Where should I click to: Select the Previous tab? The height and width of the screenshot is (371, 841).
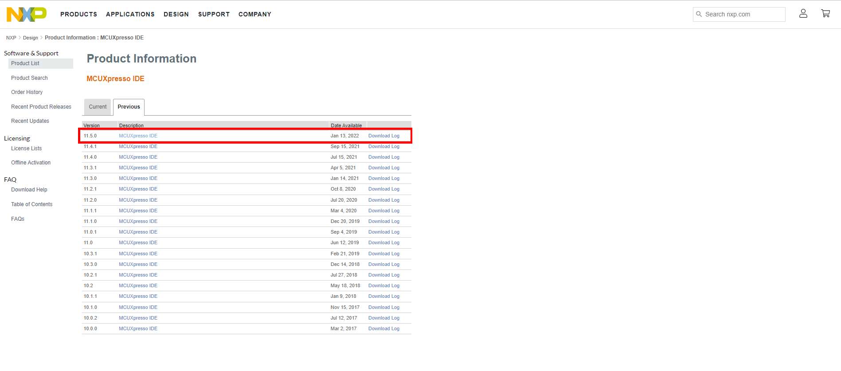click(129, 107)
